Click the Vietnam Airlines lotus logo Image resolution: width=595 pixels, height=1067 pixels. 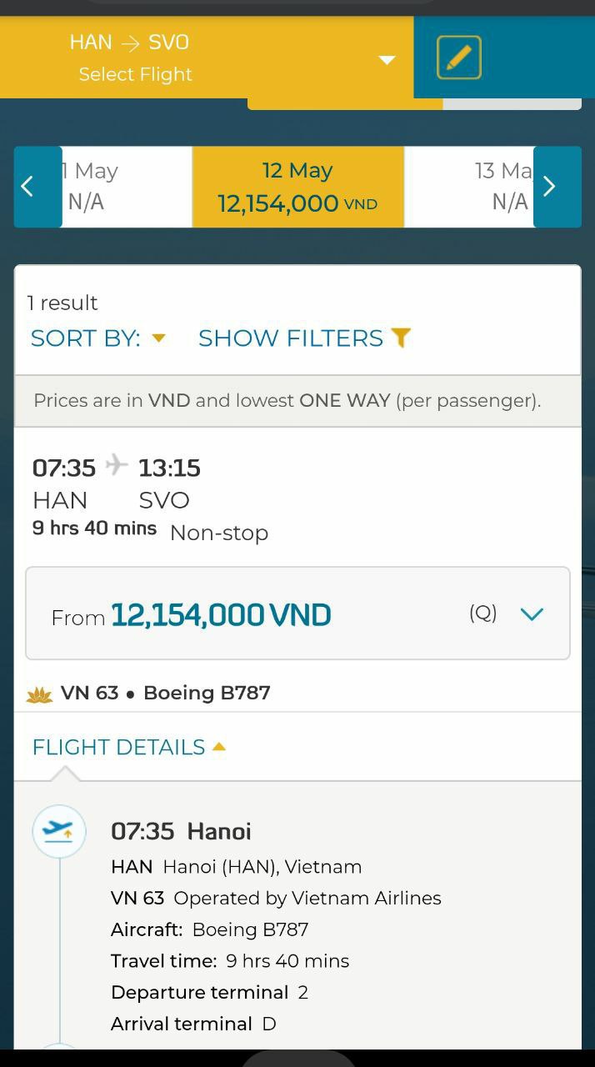39,694
